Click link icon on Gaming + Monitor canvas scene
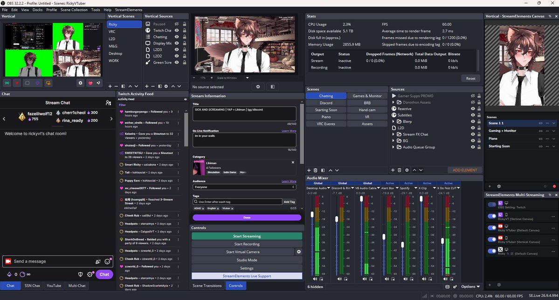This screenshot has width=559, height=300. point(540,131)
